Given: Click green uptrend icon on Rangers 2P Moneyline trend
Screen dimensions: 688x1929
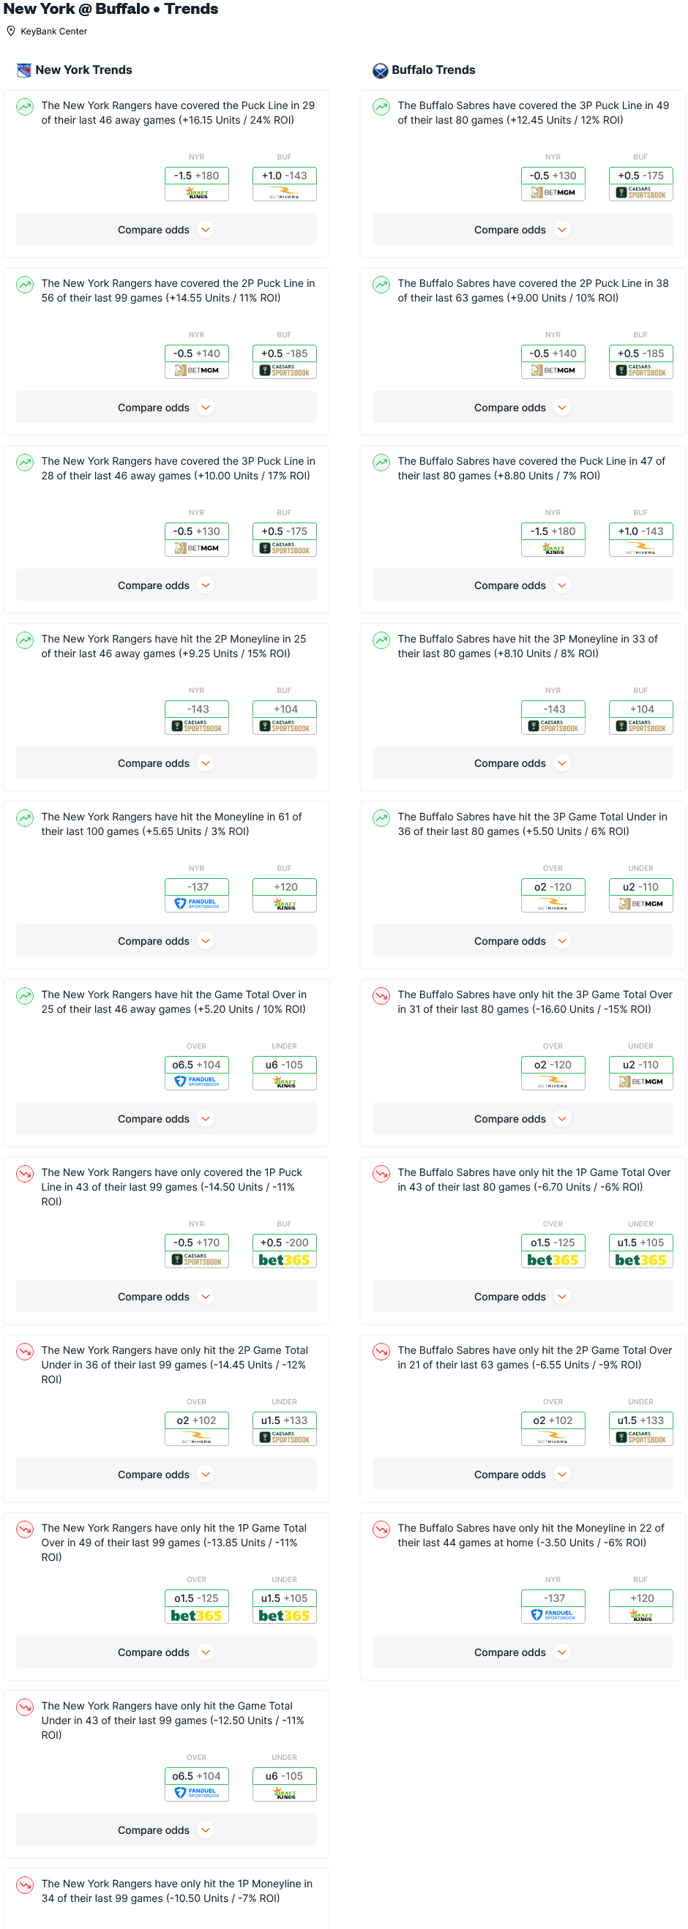Looking at the screenshot, I should click(x=25, y=640).
